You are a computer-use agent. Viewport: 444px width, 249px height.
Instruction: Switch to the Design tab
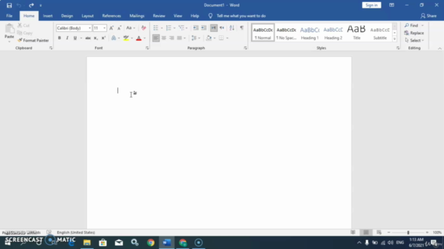click(x=67, y=16)
